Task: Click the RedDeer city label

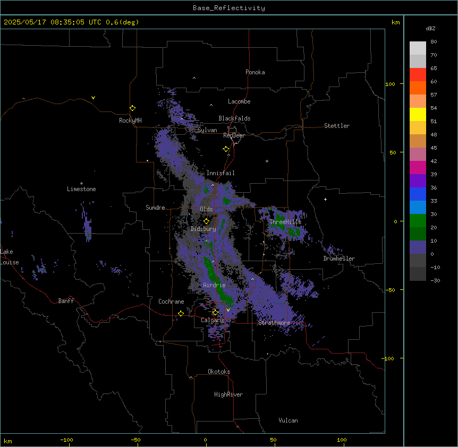Action: (234, 135)
